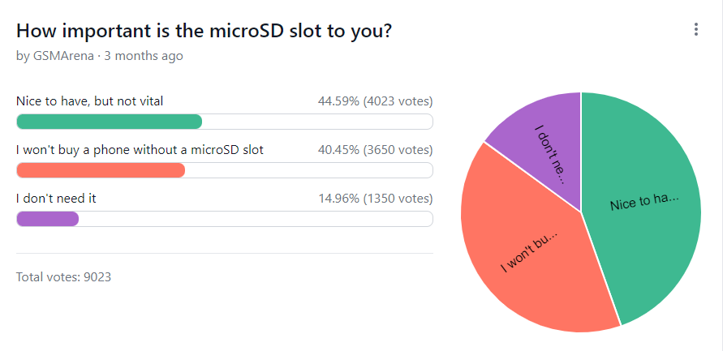Select the 'Nice to have, but not vital' option
The image size is (723, 351).
click(90, 101)
